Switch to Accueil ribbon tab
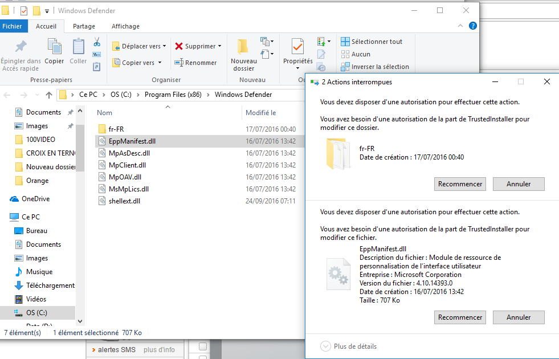This screenshot has height=359, width=559. pyautogui.click(x=46, y=26)
